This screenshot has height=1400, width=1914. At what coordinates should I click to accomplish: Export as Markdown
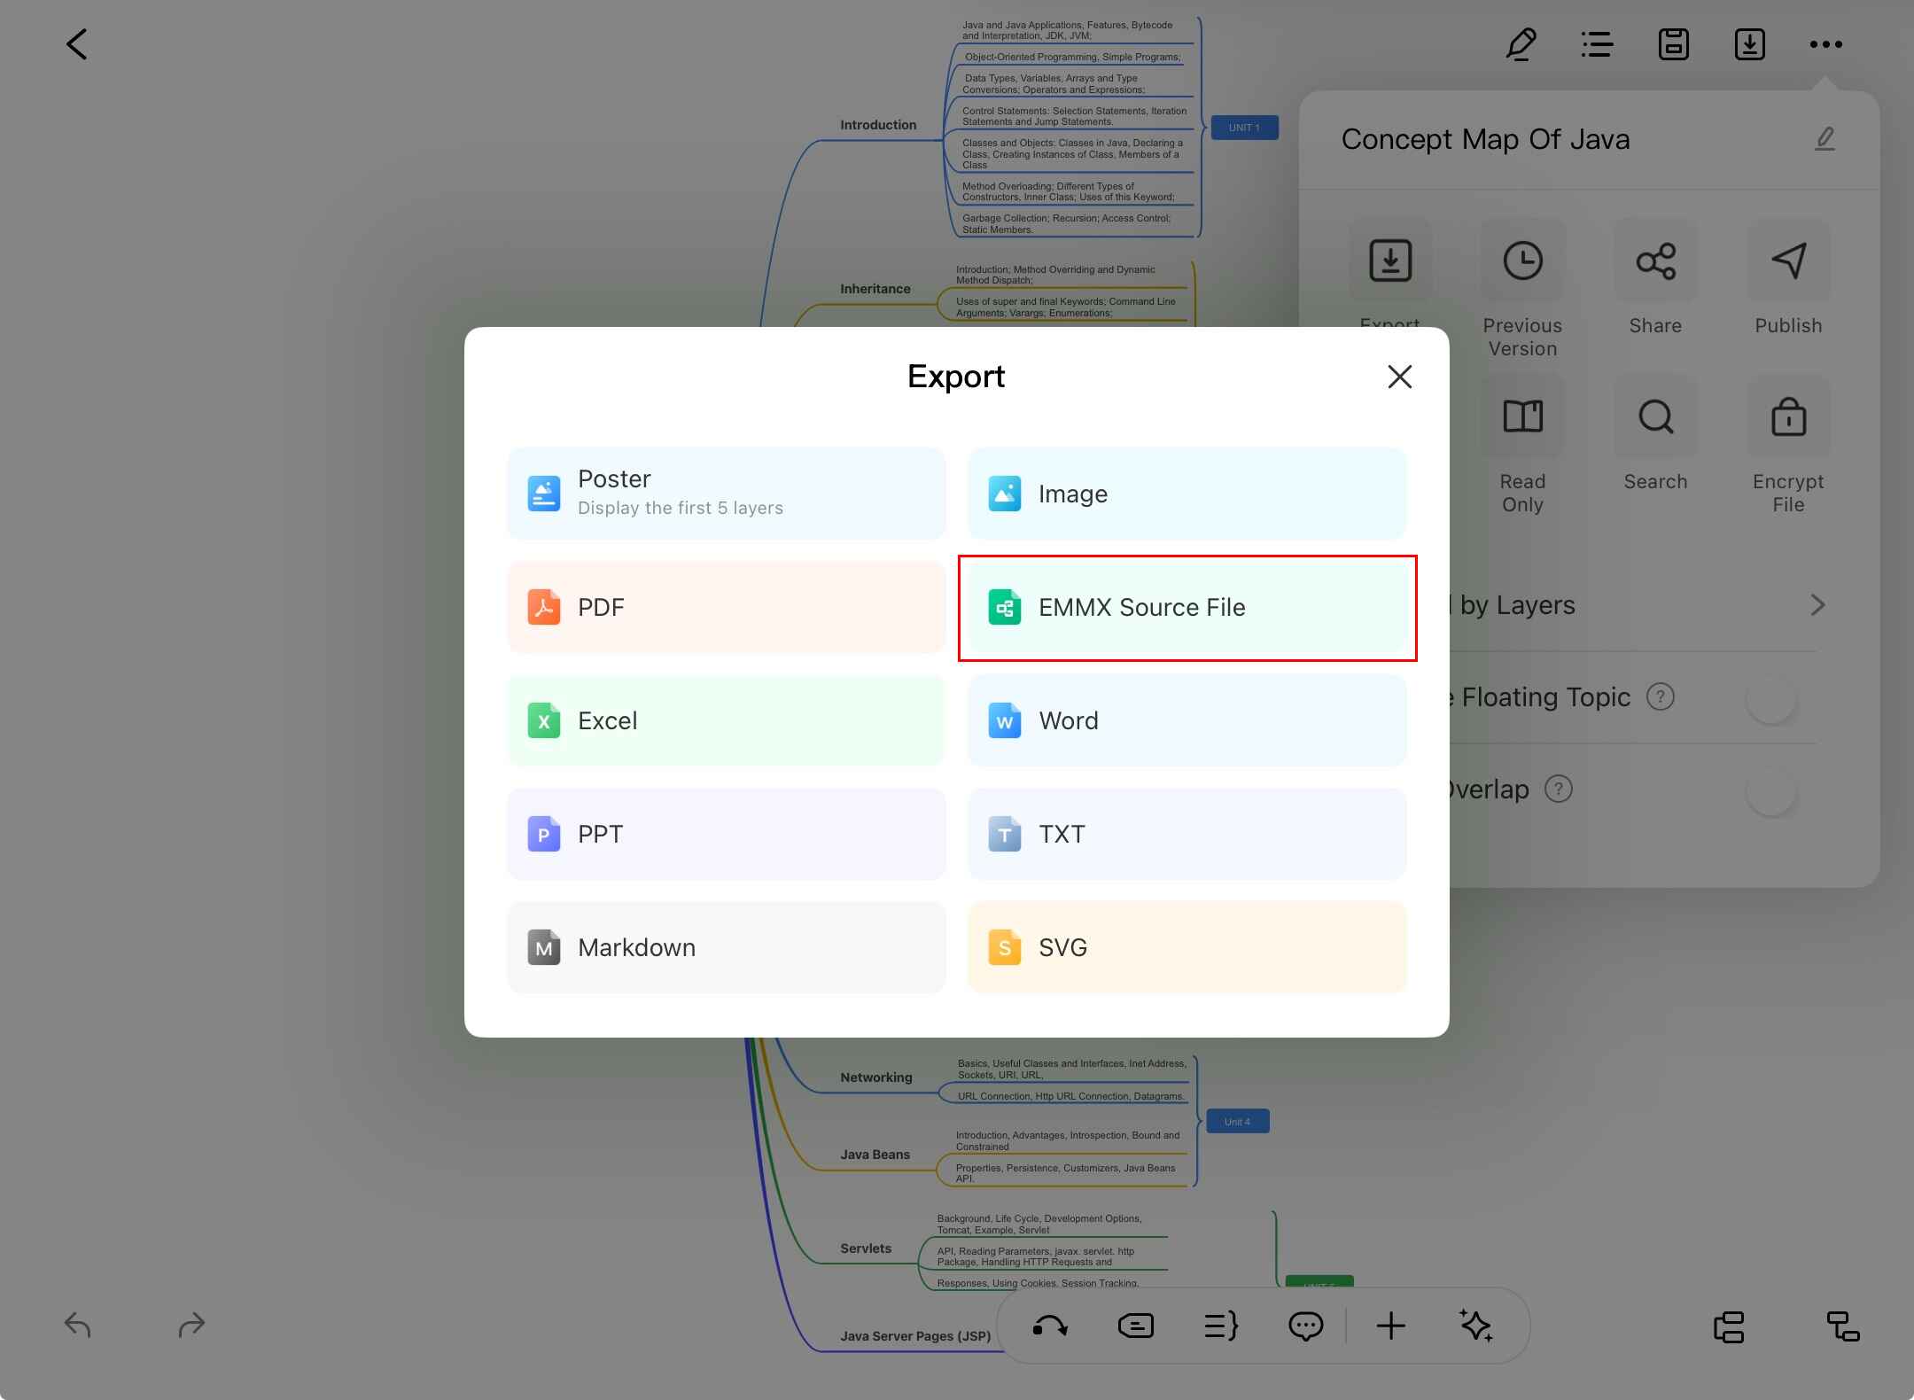coord(726,947)
